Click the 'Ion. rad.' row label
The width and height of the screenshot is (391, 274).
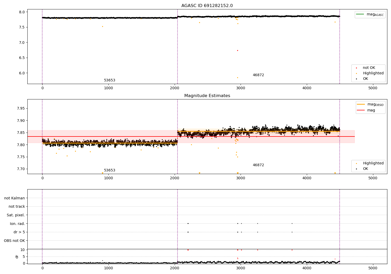pos(17,224)
